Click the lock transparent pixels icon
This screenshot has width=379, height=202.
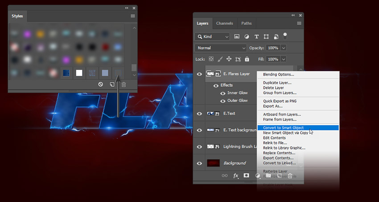(x=211, y=59)
